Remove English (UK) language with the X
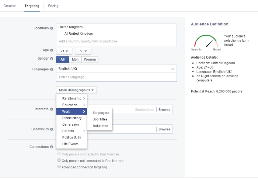Viewport: 258px width, 179px height. point(172,69)
